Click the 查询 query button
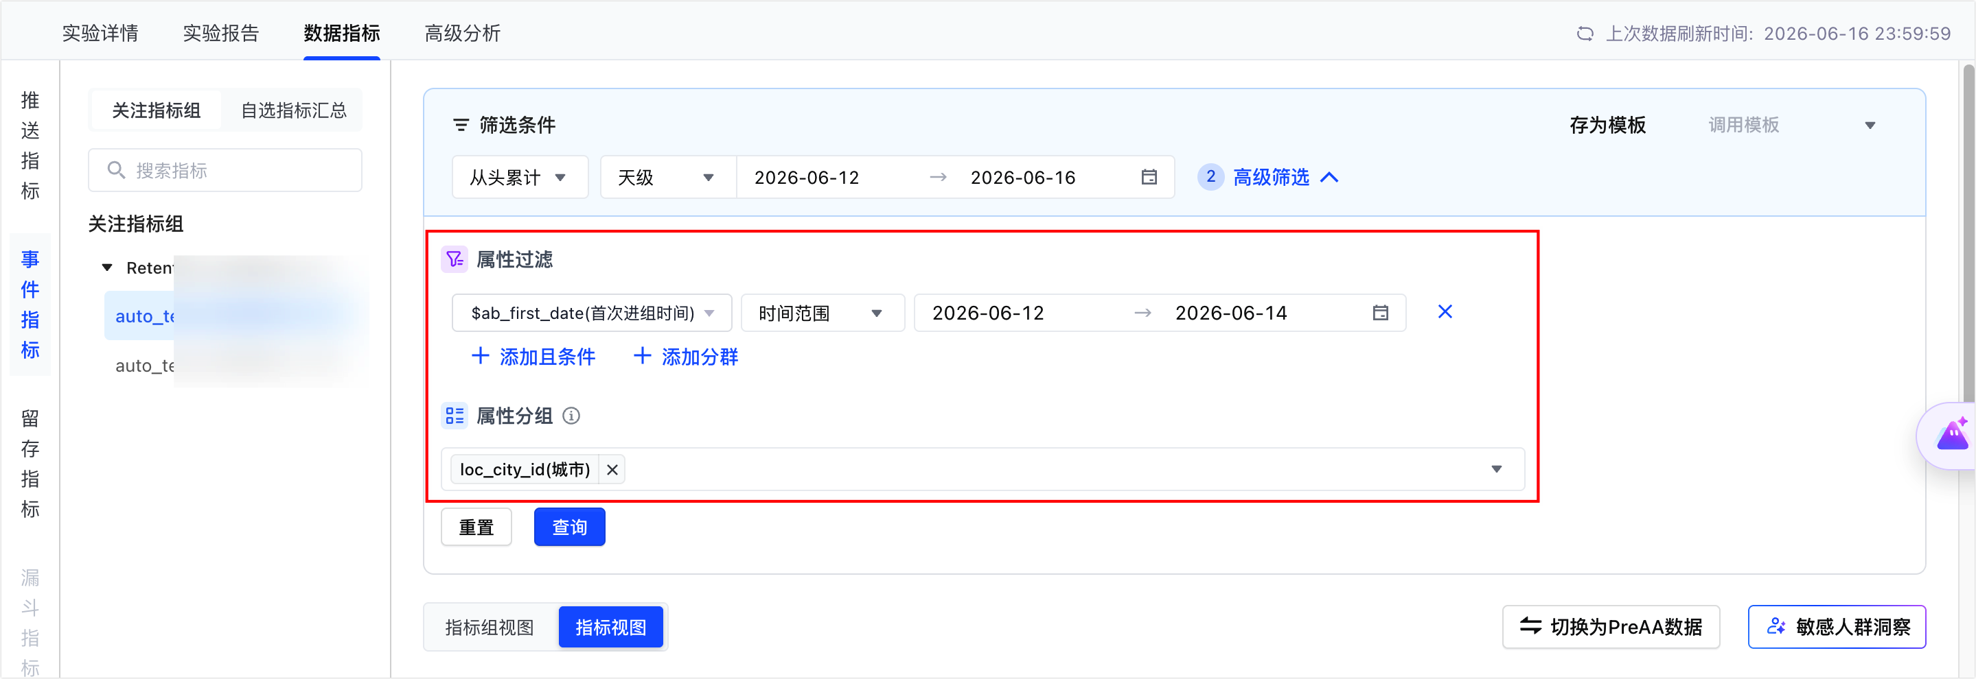The width and height of the screenshot is (1976, 679). coord(569,527)
